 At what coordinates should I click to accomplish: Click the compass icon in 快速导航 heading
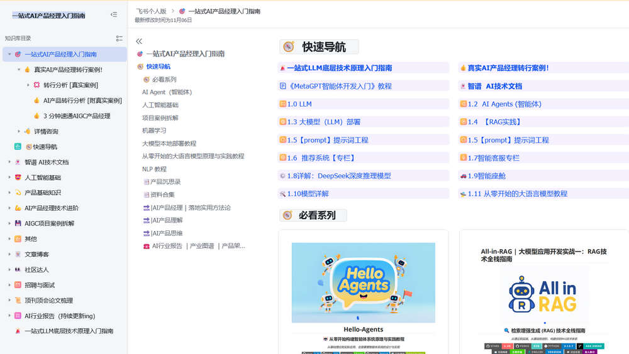pos(289,47)
